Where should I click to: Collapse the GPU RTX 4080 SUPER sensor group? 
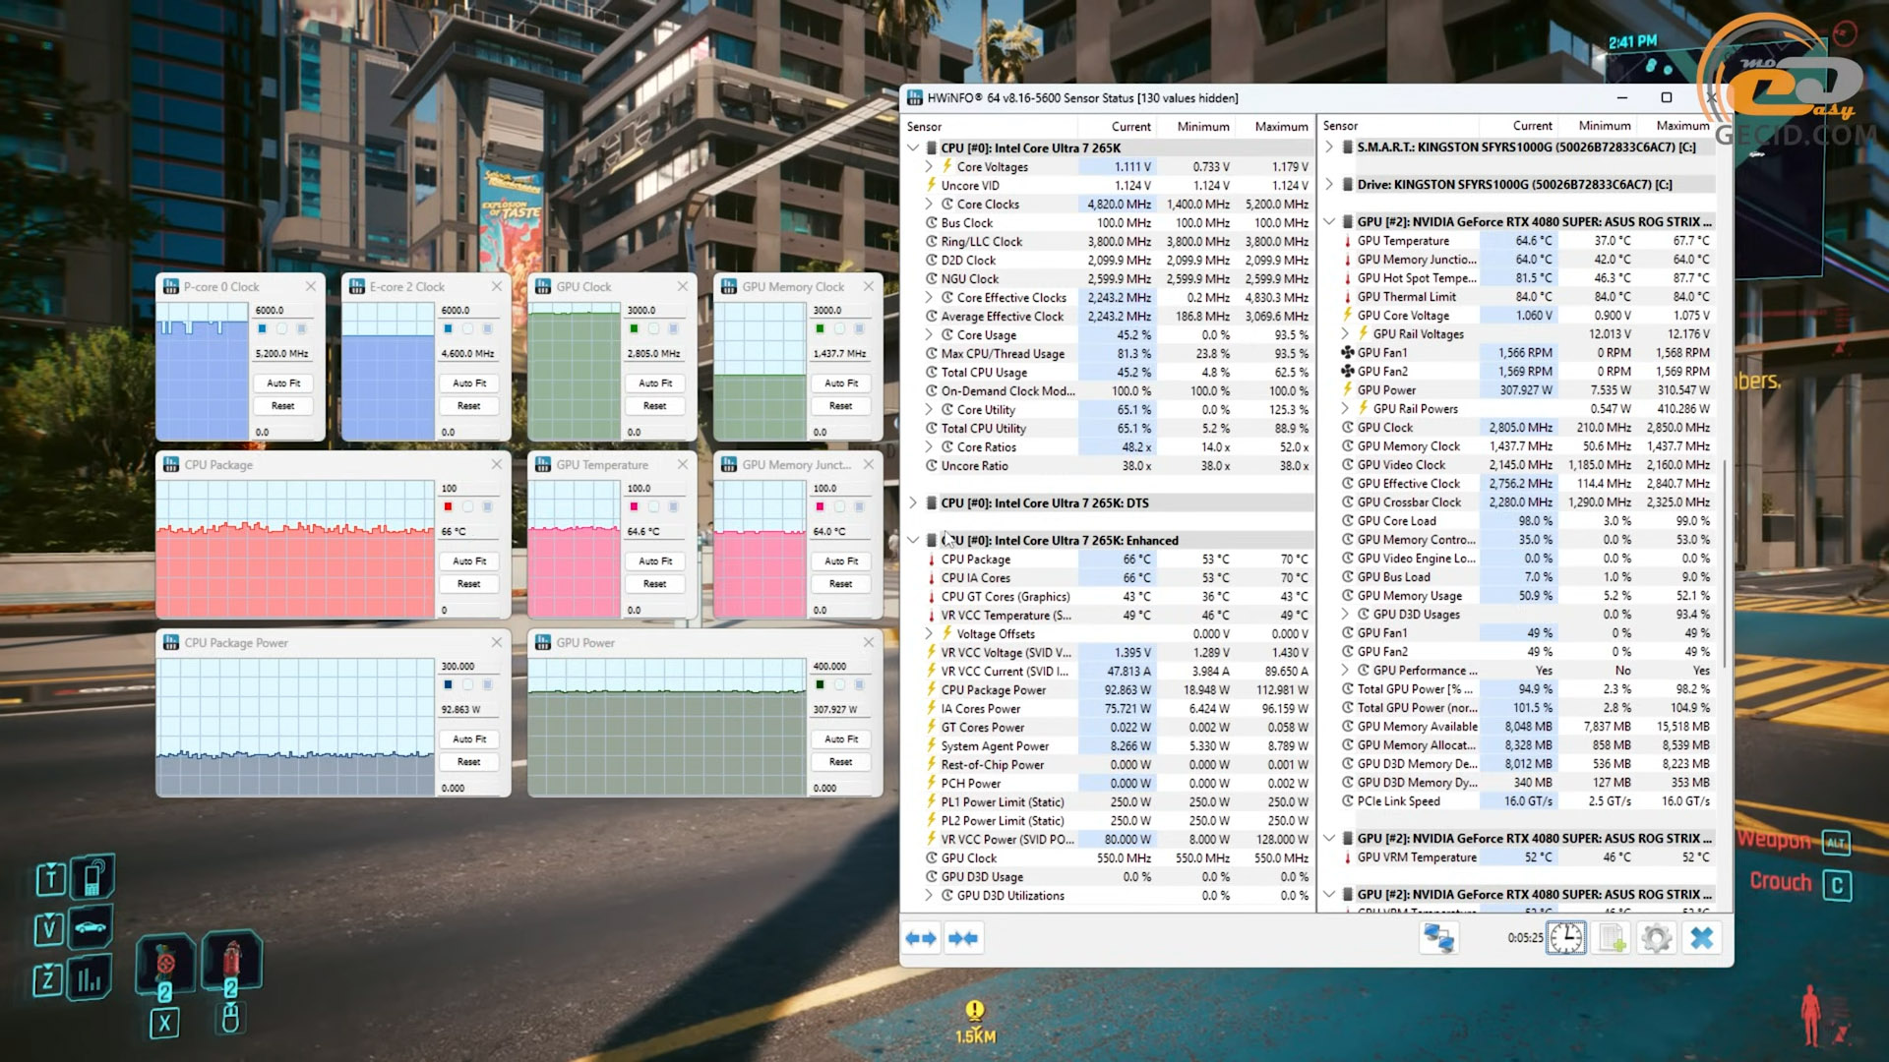click(1329, 222)
